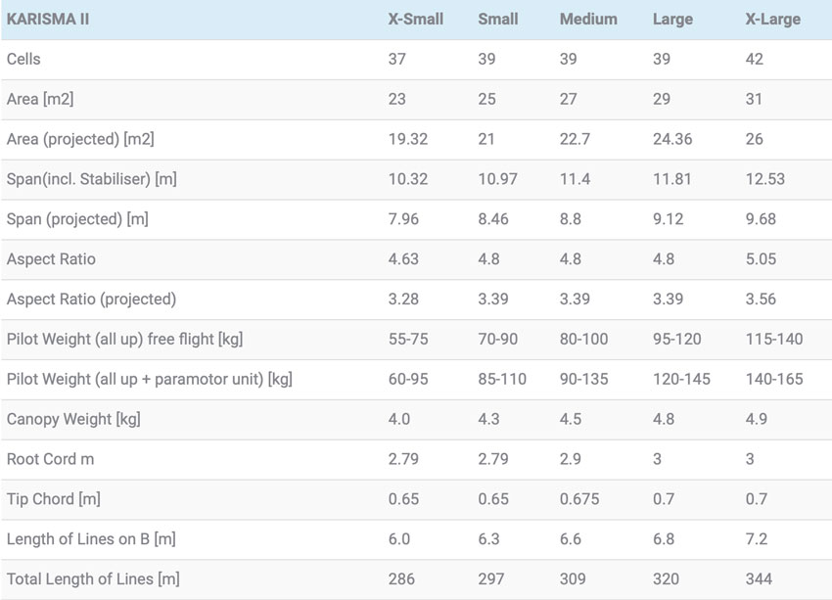This screenshot has width=832, height=600.
Task: Click the Pilot Weight free flight label
Action: (124, 339)
